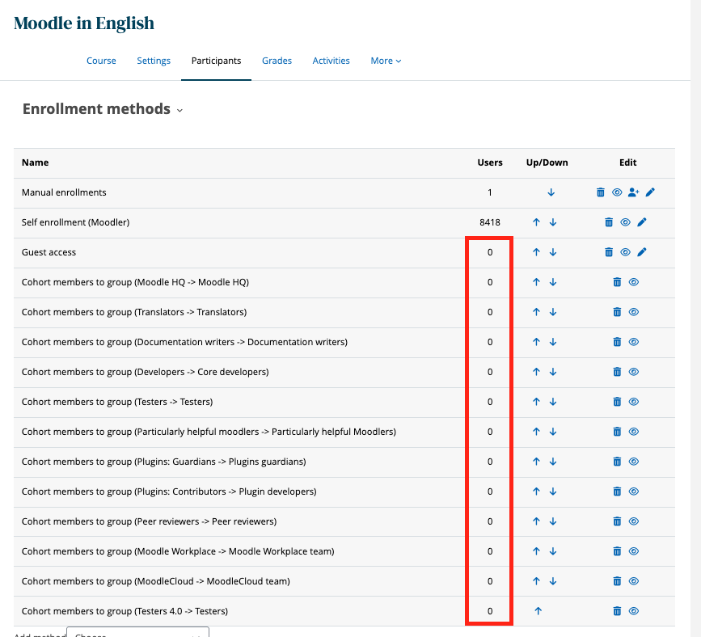
Task: Delete Translators cohort enrollment
Action: [617, 312]
